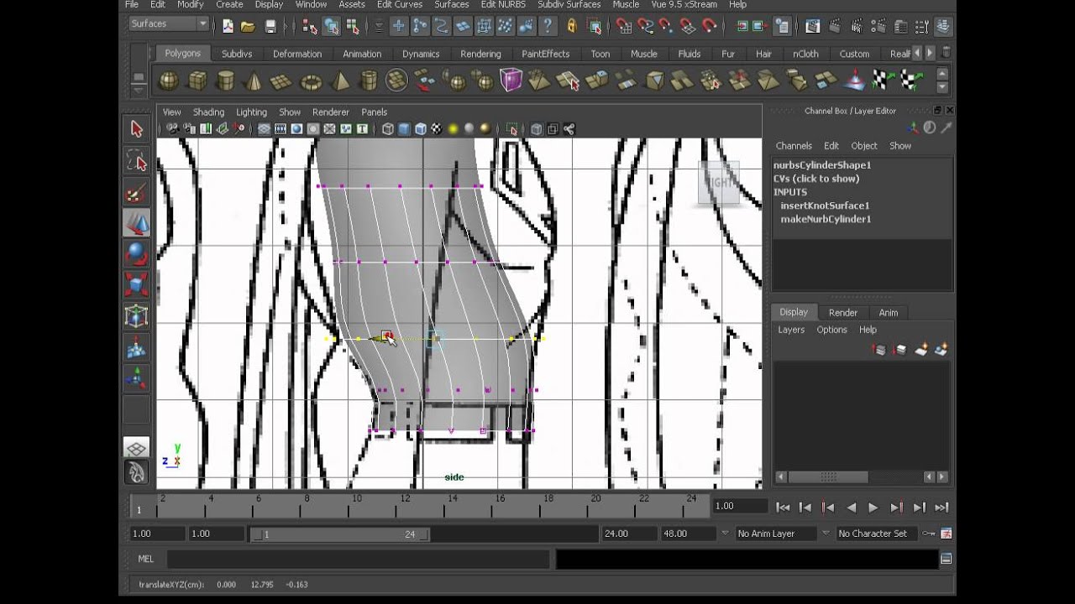Toggle use all lights yellow sphere icon
Viewport: 1075px width, 604px height.
tap(453, 129)
